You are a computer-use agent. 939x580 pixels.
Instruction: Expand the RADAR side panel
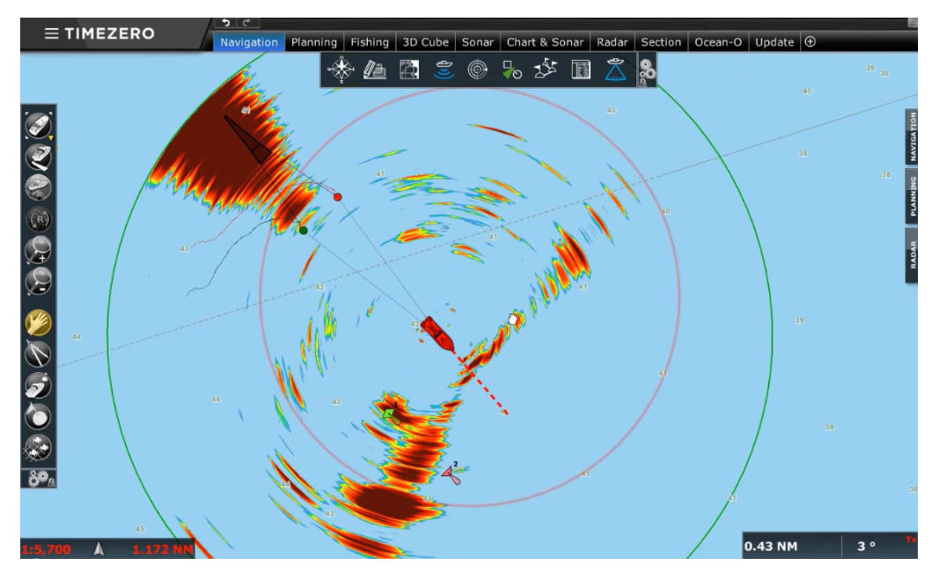[912, 254]
